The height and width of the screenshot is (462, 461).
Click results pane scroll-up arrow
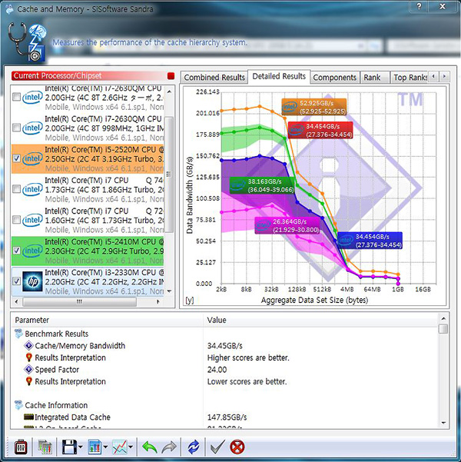click(x=443, y=318)
